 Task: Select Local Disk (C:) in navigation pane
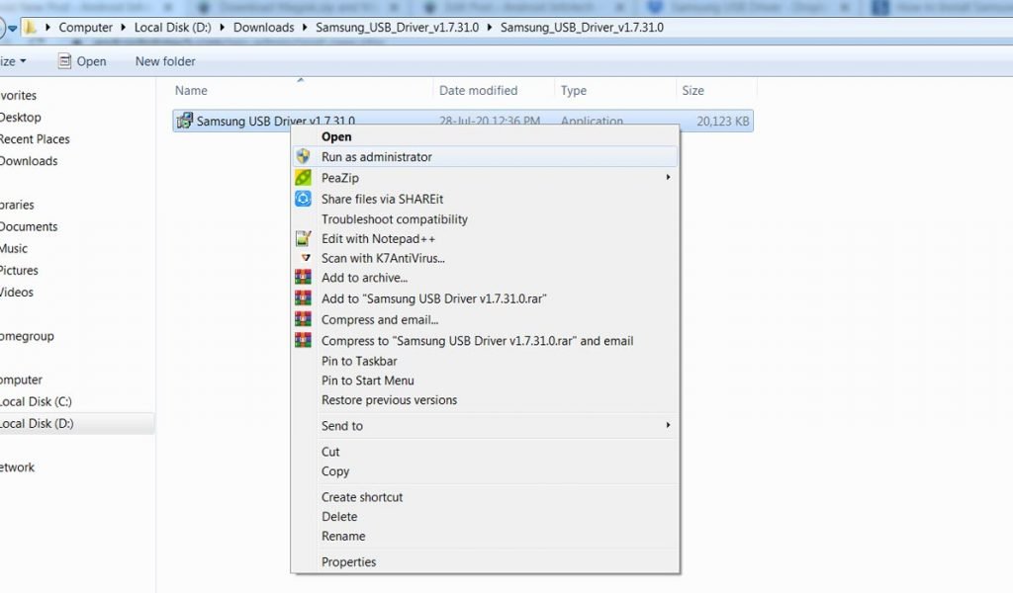tap(36, 402)
